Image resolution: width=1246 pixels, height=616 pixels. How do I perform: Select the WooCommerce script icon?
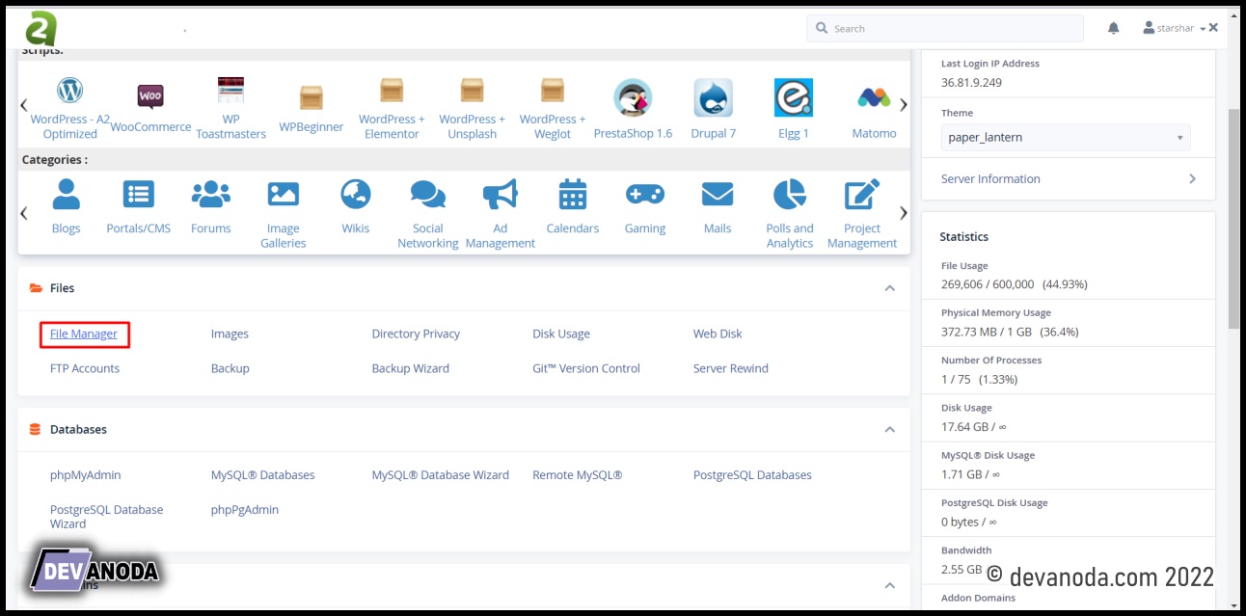point(149,96)
